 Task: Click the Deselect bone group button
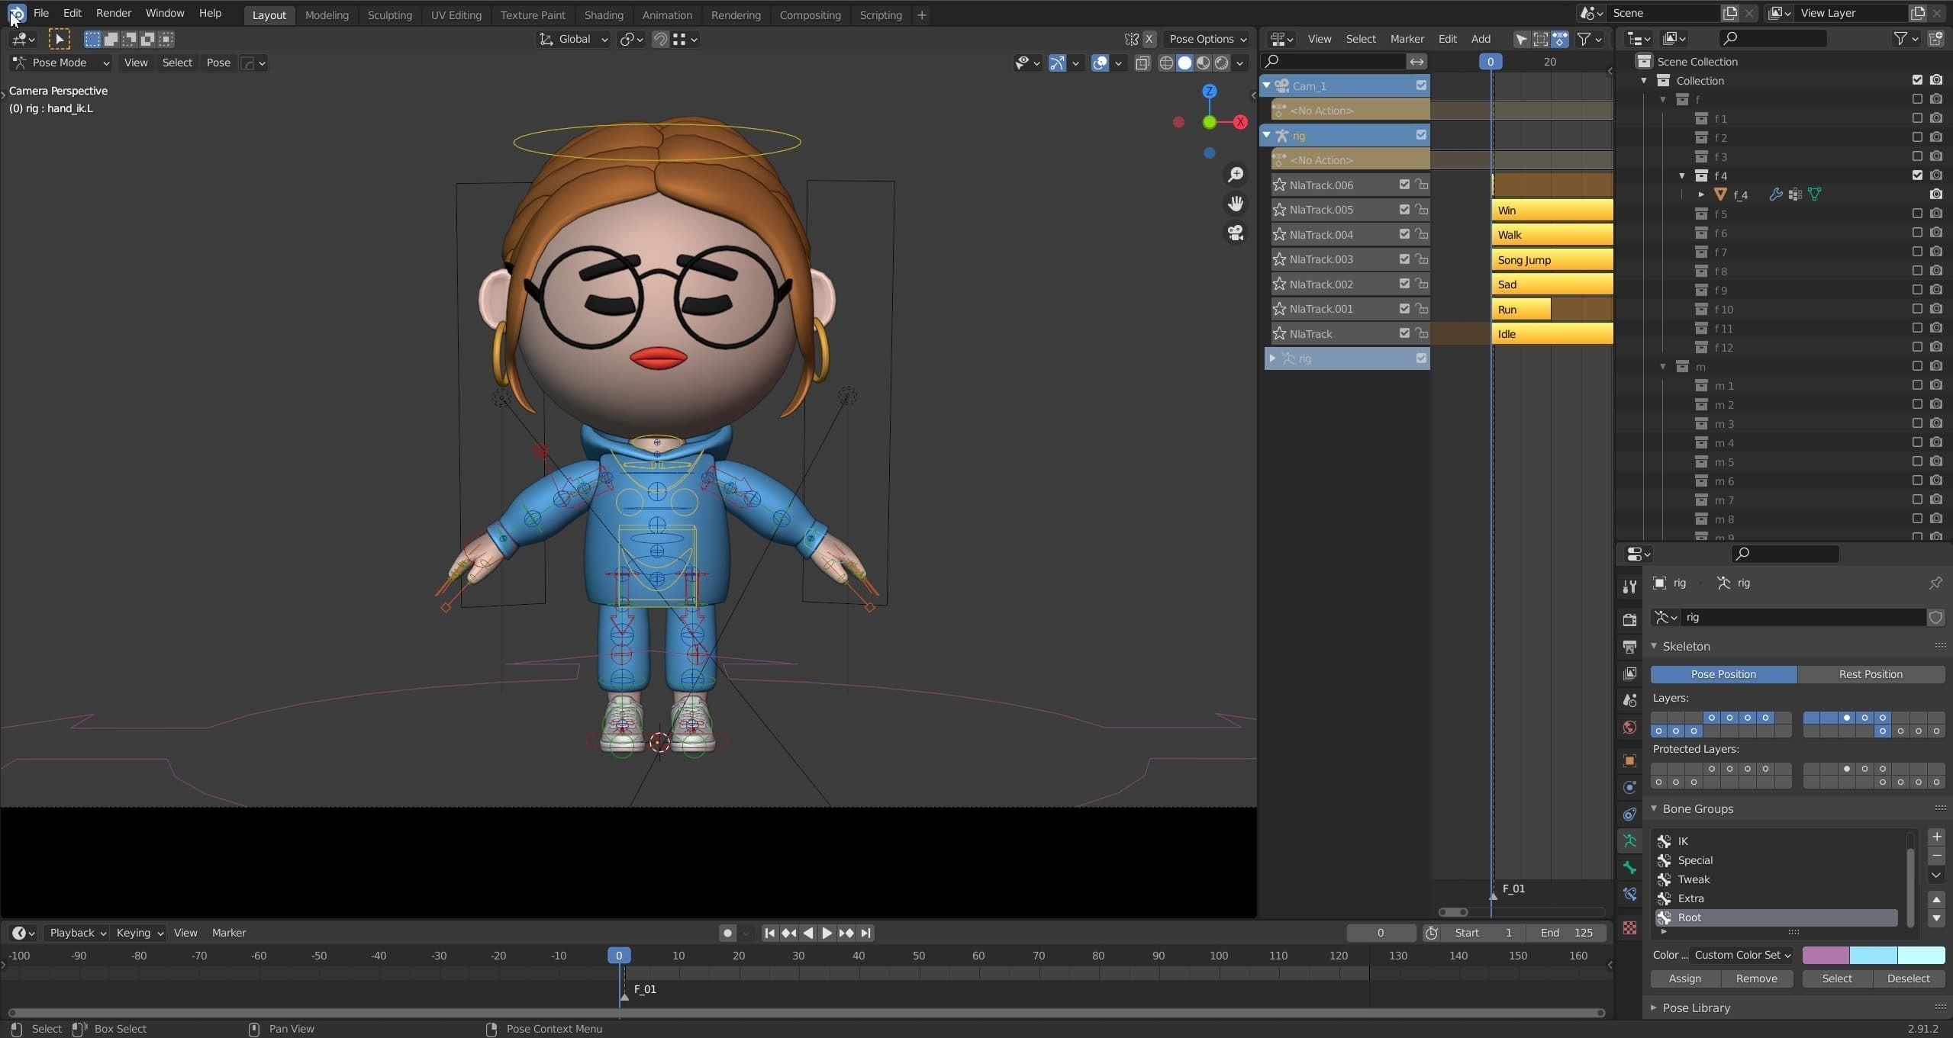tap(1908, 979)
